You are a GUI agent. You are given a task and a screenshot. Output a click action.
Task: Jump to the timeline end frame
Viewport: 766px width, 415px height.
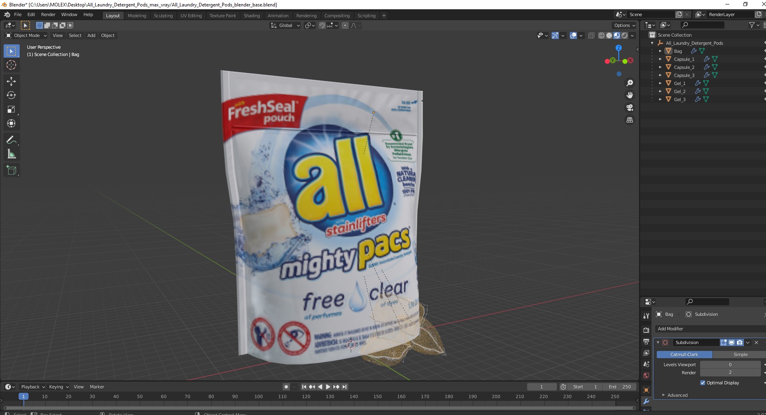(344, 387)
